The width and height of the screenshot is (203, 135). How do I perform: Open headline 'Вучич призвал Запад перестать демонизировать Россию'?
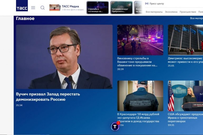coord(48,97)
